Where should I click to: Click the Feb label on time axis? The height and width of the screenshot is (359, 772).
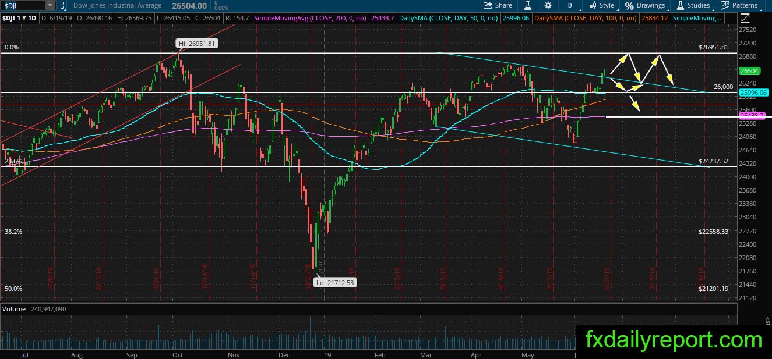[x=380, y=354]
